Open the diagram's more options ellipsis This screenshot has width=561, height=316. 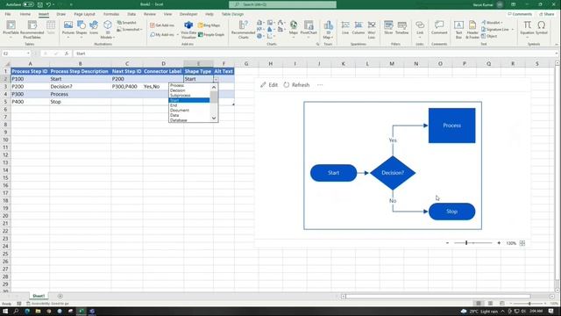320,85
